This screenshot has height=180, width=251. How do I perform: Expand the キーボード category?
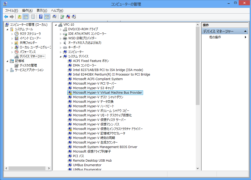pyautogui.click(x=61, y=48)
